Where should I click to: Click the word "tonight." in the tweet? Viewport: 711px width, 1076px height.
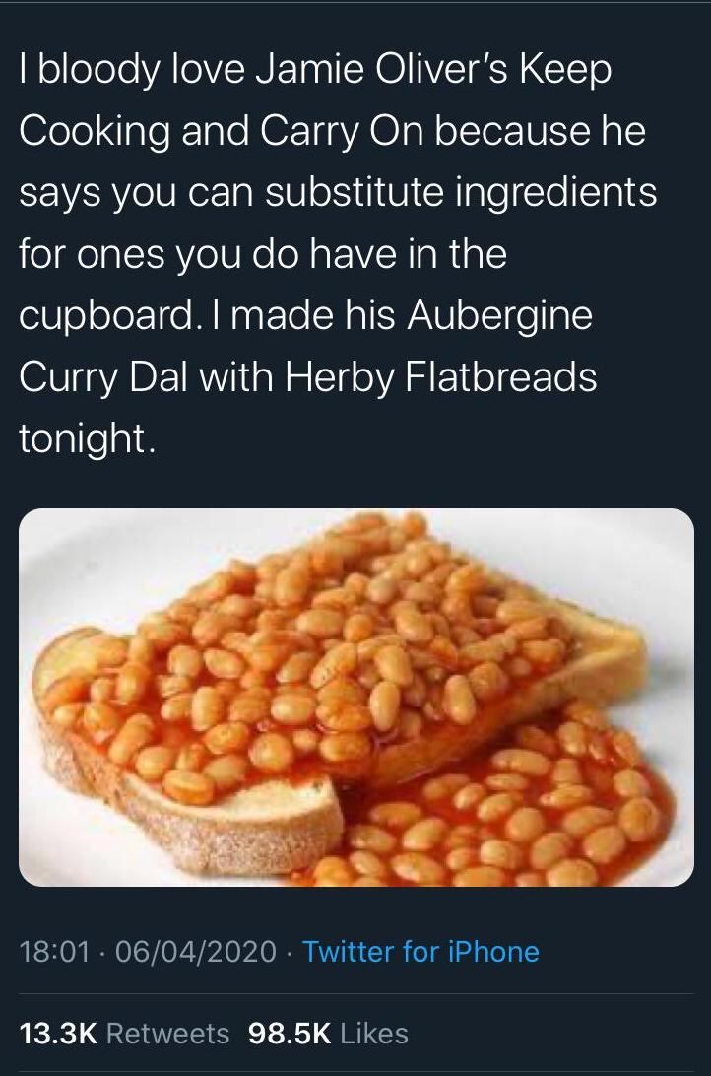point(83,437)
